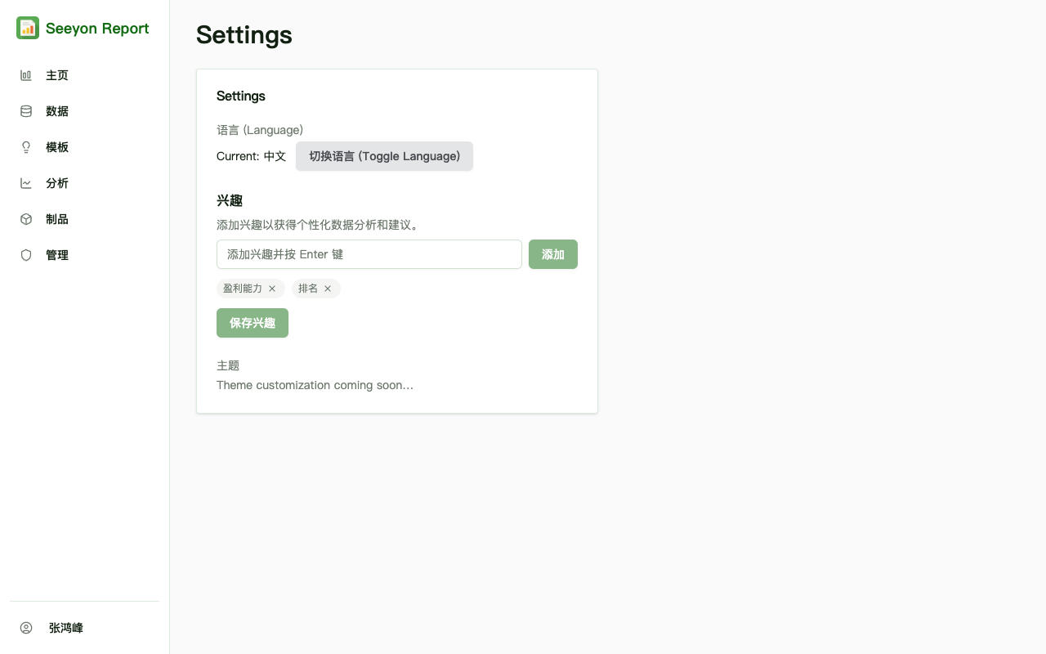
Task: Open the 主页 menu item
Action: pos(84,75)
